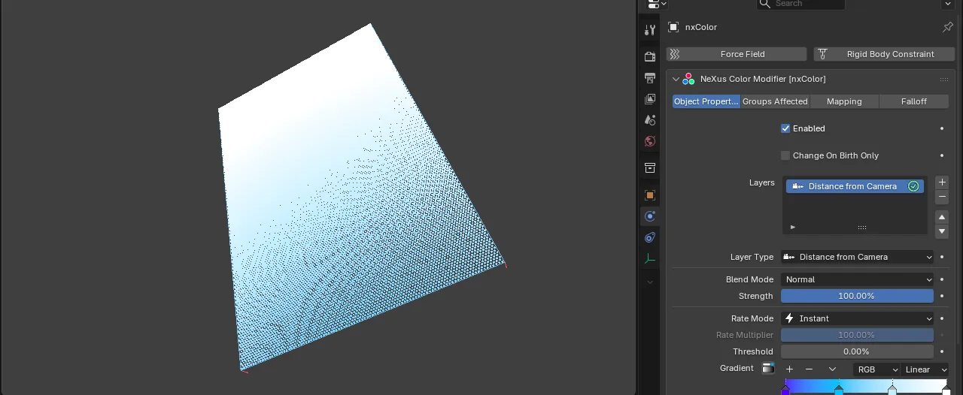Open the Output properties tab
Image resolution: width=963 pixels, height=395 pixels.
650,78
